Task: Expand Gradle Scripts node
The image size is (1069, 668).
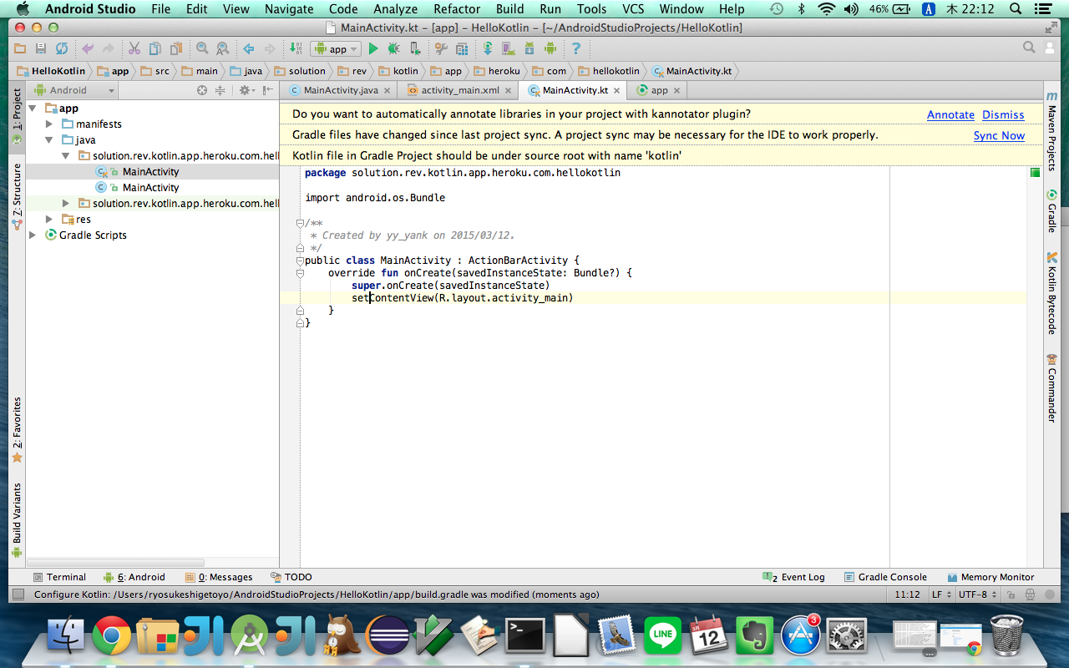Action: [33, 235]
